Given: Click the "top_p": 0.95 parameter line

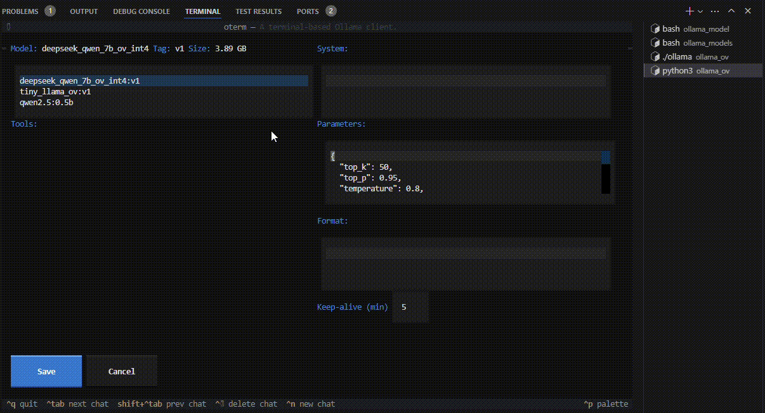Looking at the screenshot, I should [x=370, y=178].
